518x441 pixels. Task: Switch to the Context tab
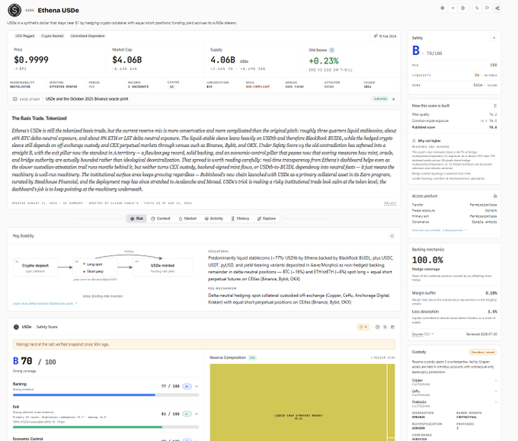click(x=161, y=219)
